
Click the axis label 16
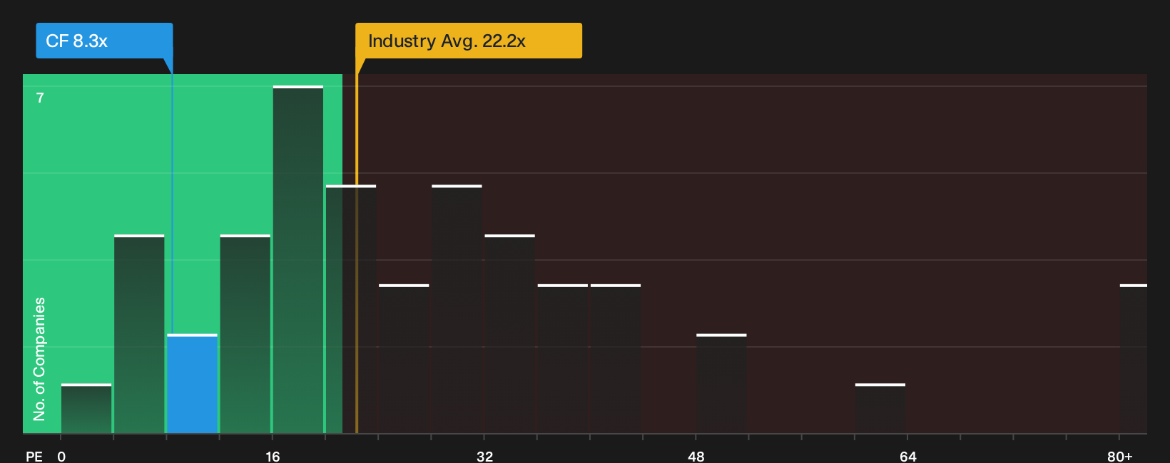coord(273,456)
